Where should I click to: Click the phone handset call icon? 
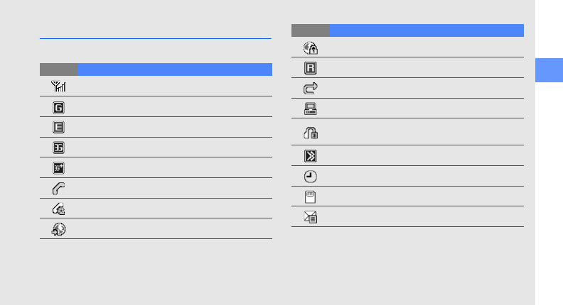pos(58,189)
